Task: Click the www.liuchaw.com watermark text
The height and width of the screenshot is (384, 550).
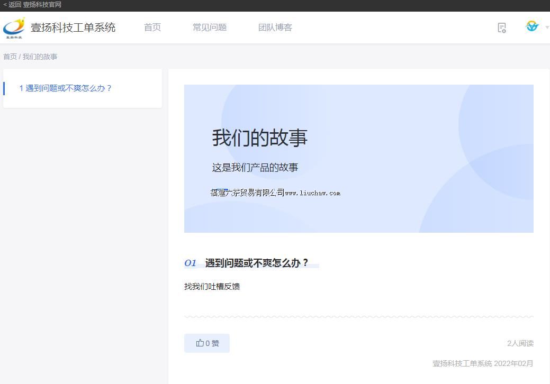Action: pyautogui.click(x=312, y=193)
